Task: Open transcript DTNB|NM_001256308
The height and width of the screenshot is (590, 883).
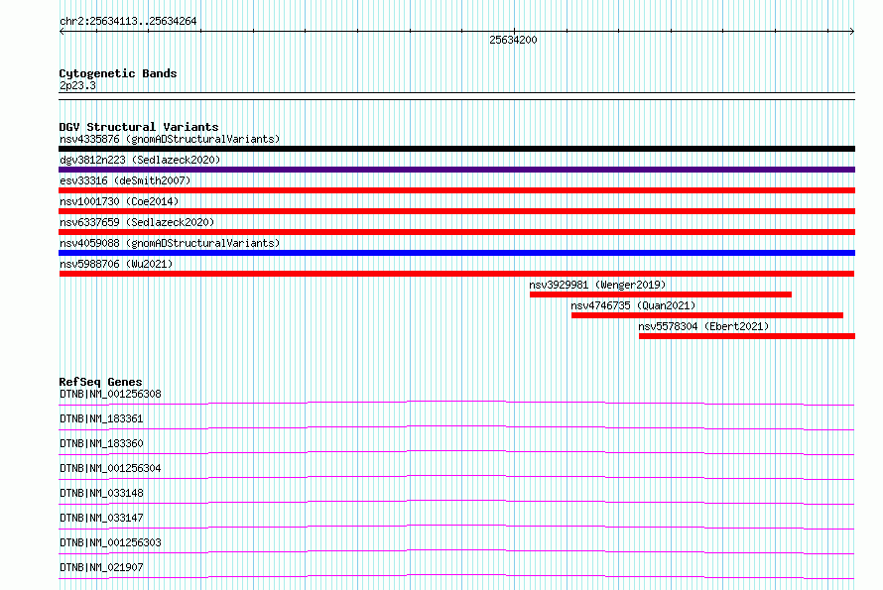Action: click(x=110, y=394)
